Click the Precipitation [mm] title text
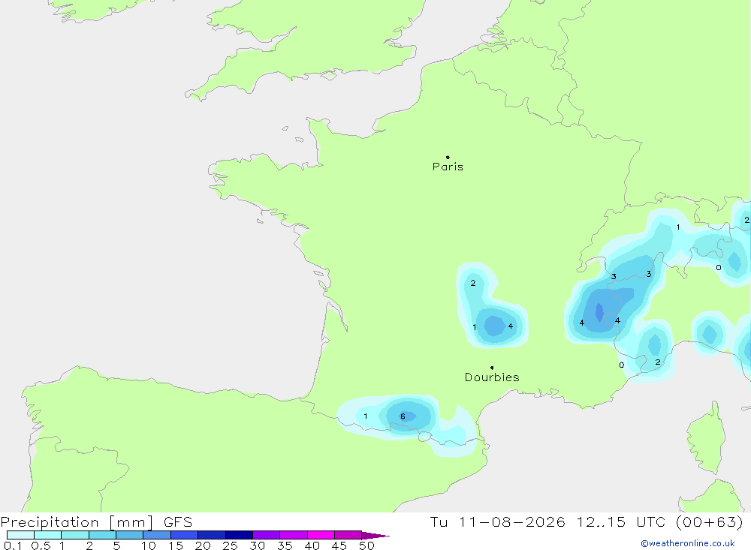 [77, 521]
